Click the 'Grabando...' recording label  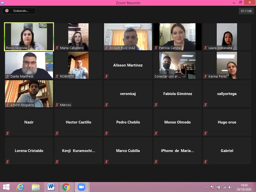[x=21, y=11]
